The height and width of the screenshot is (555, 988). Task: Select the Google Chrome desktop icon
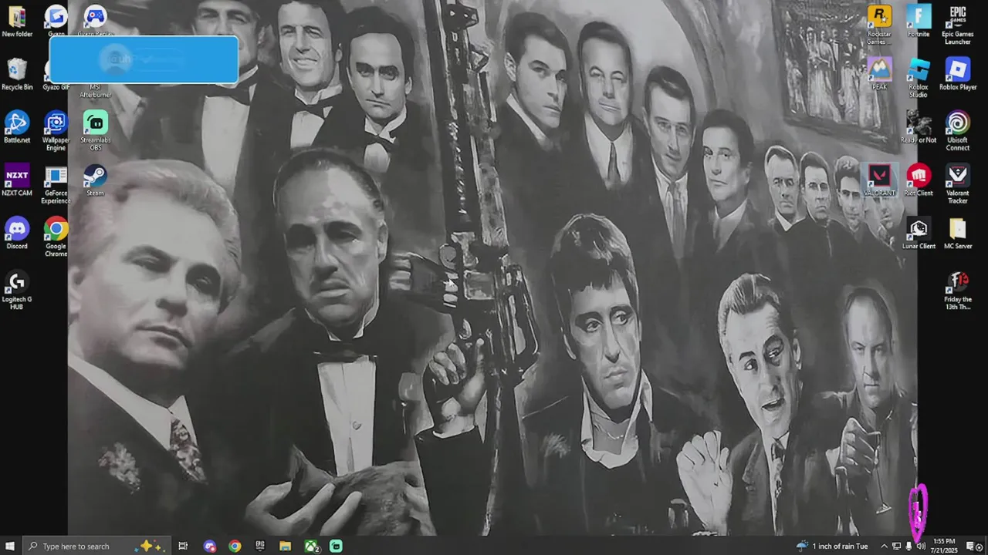[56, 238]
